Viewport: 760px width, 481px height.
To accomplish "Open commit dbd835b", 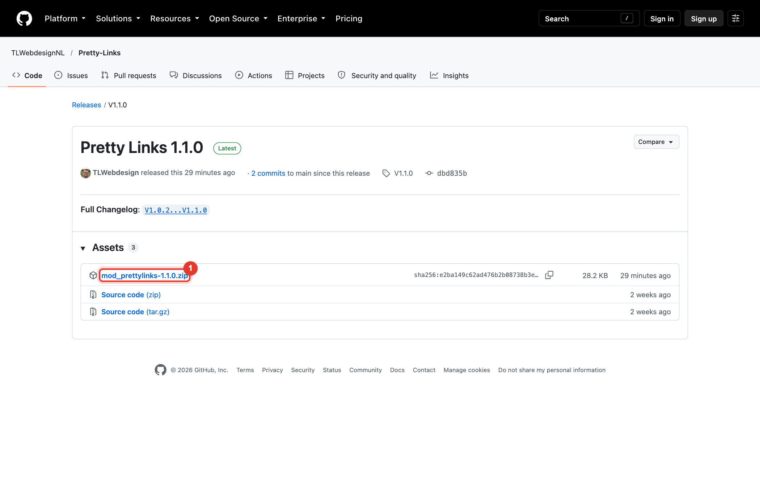I will coord(452,173).
